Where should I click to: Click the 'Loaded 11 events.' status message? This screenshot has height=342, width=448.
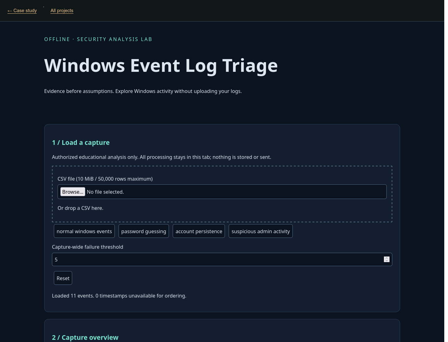click(x=119, y=296)
